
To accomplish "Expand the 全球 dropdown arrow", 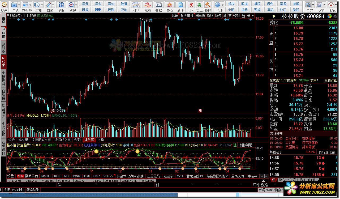I will tap(222, 5).
